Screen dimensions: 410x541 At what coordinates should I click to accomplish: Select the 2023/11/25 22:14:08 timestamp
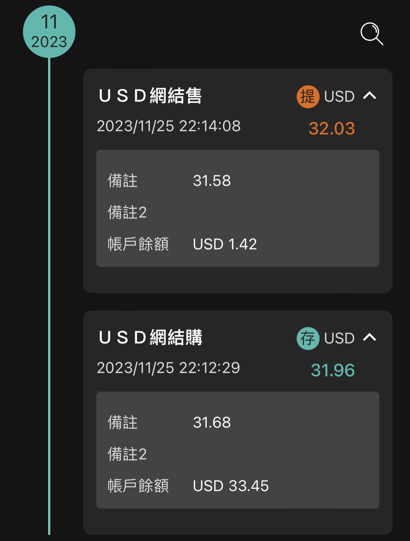[x=169, y=126]
